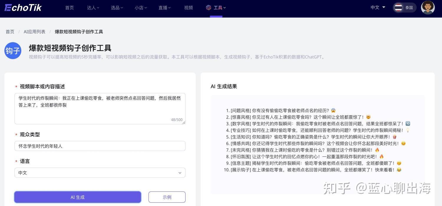Click the flame icon next to 工具
The image size is (442, 206).
tap(209, 7)
